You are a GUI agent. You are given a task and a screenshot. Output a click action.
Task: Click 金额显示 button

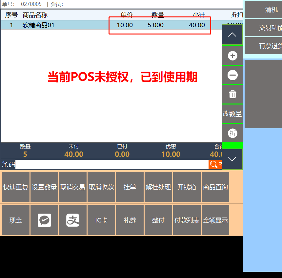(215, 220)
